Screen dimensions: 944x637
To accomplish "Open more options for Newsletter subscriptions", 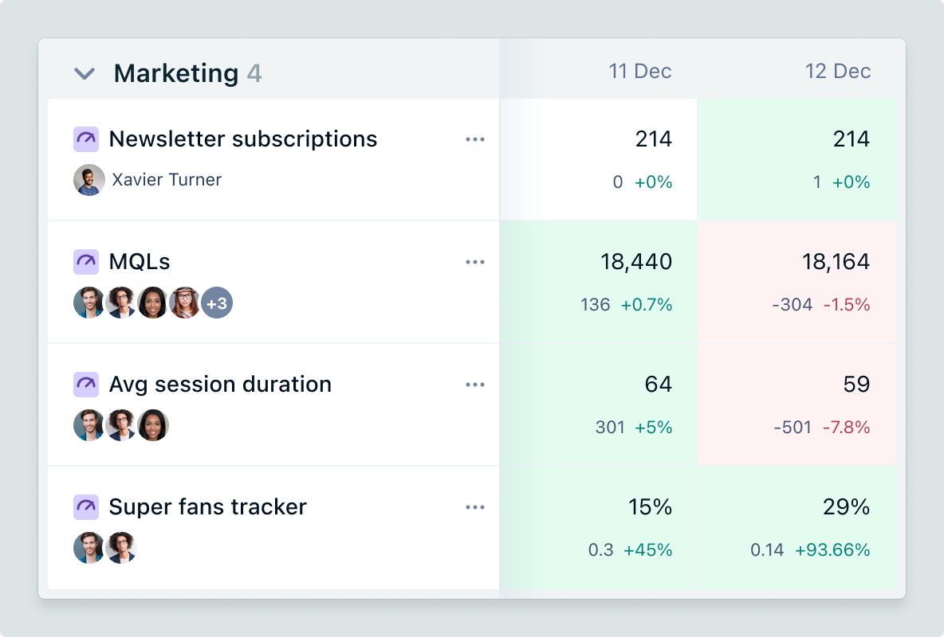I will [x=475, y=139].
